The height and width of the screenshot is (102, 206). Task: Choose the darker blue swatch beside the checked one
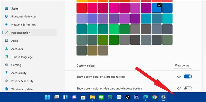(167, 8)
